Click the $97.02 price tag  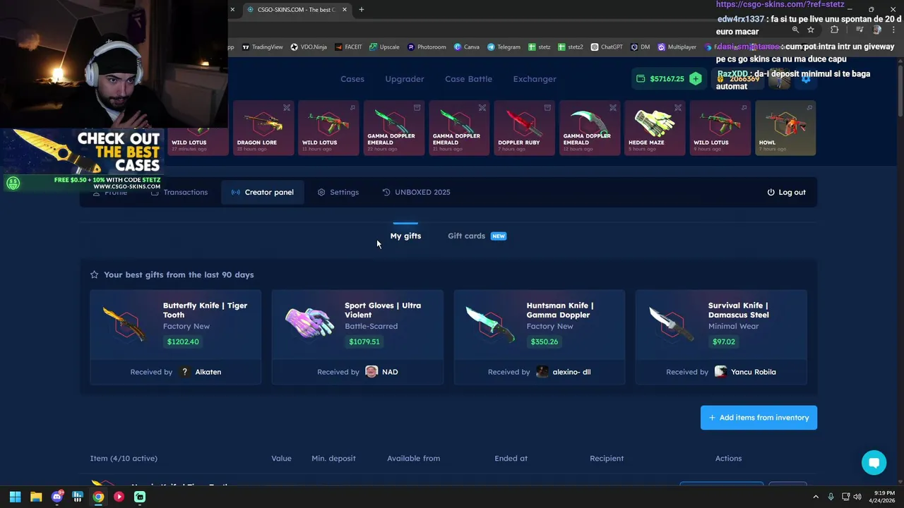724,341
